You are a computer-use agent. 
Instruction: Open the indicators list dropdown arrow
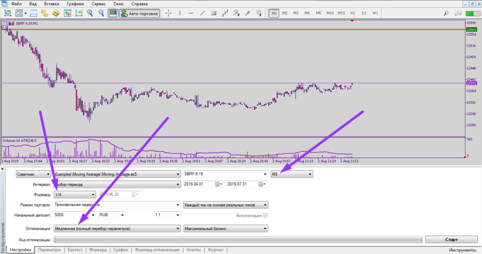click(x=25, y=13)
